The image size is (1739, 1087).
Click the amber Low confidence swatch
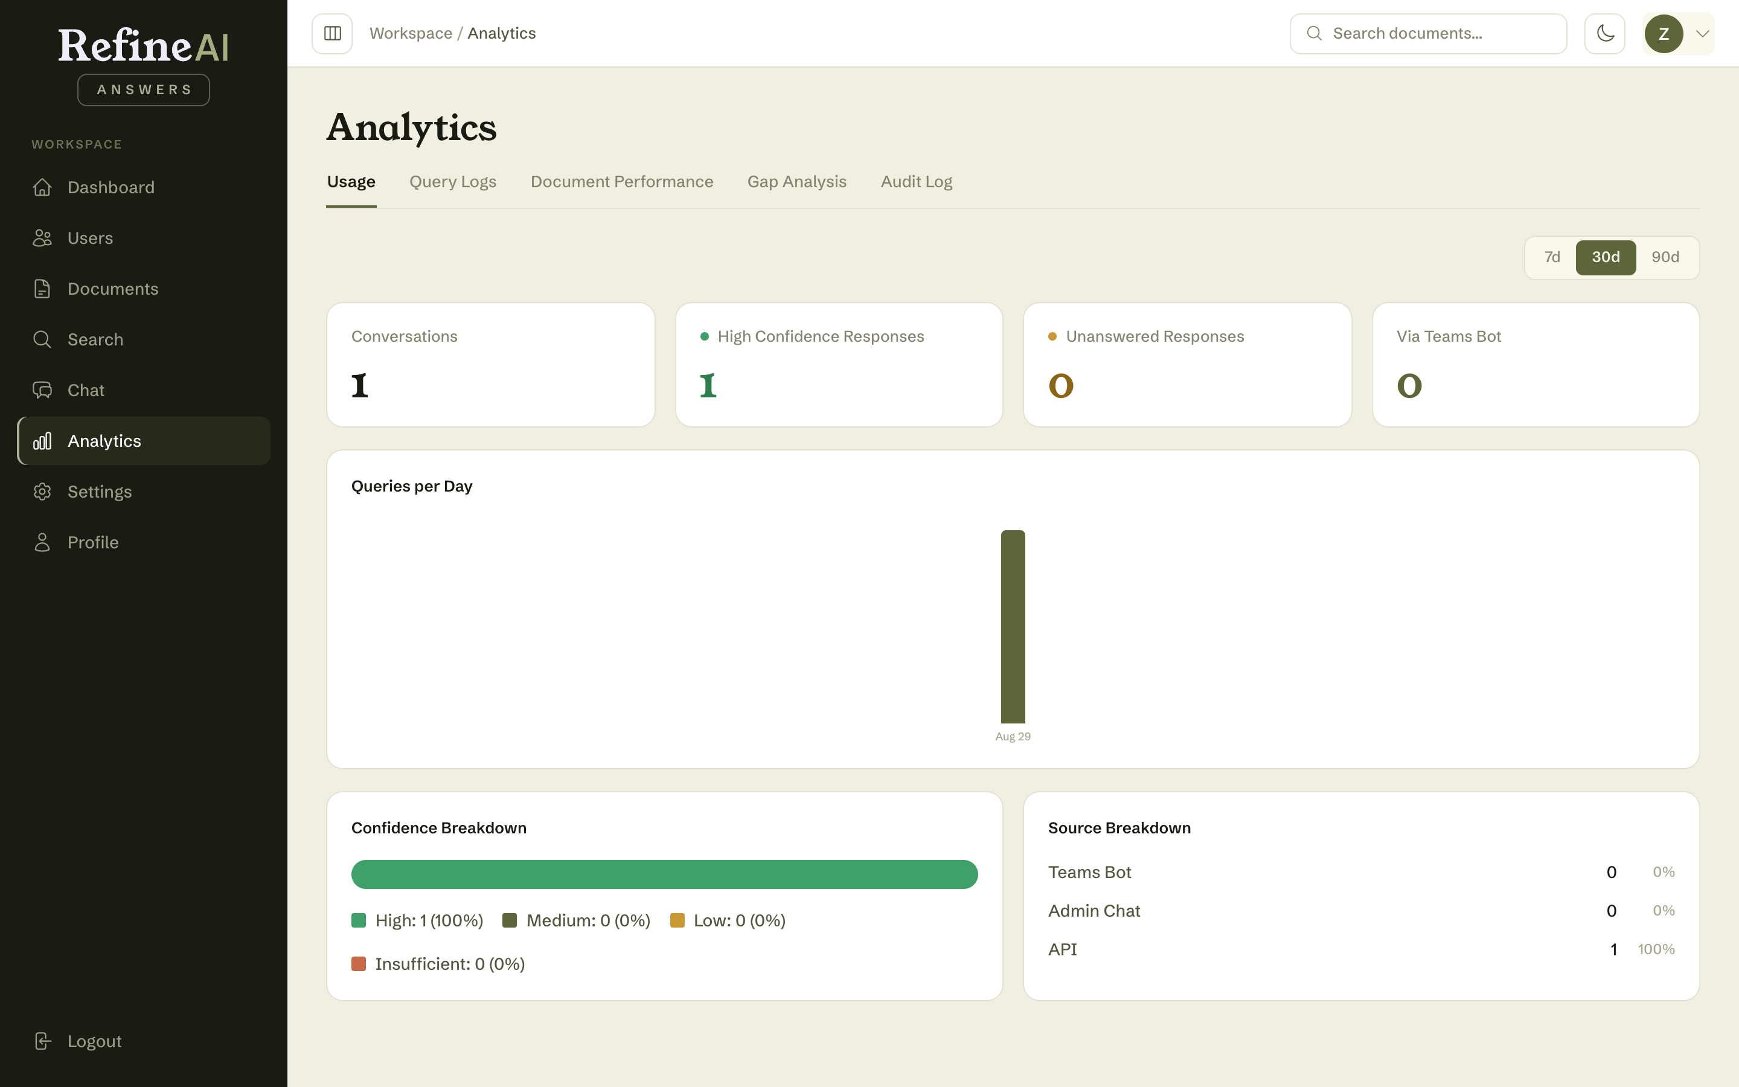[x=677, y=920]
